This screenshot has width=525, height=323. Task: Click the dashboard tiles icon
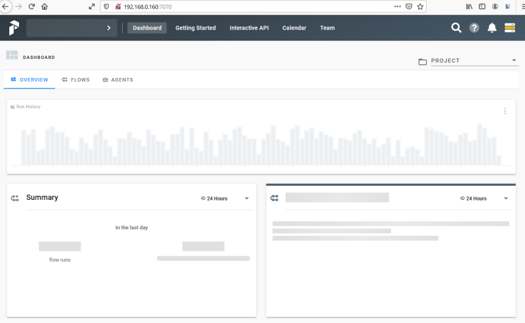12,55
